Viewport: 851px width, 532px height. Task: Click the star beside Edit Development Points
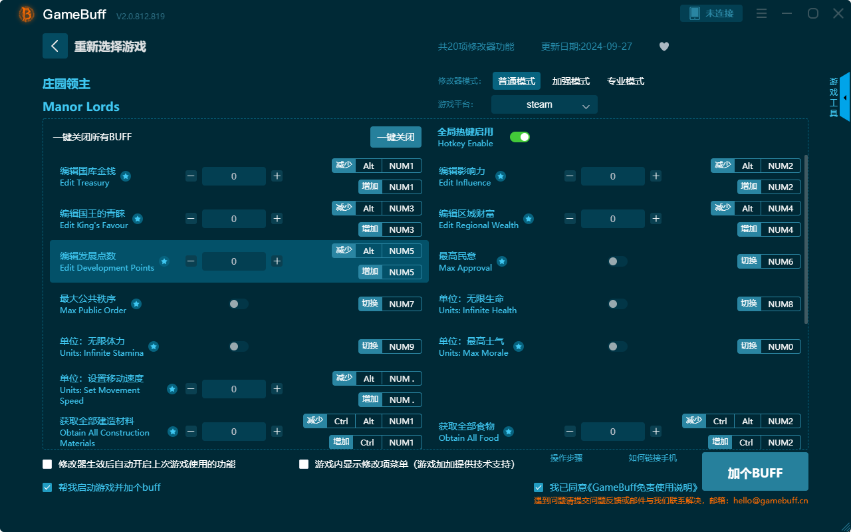coord(164,261)
